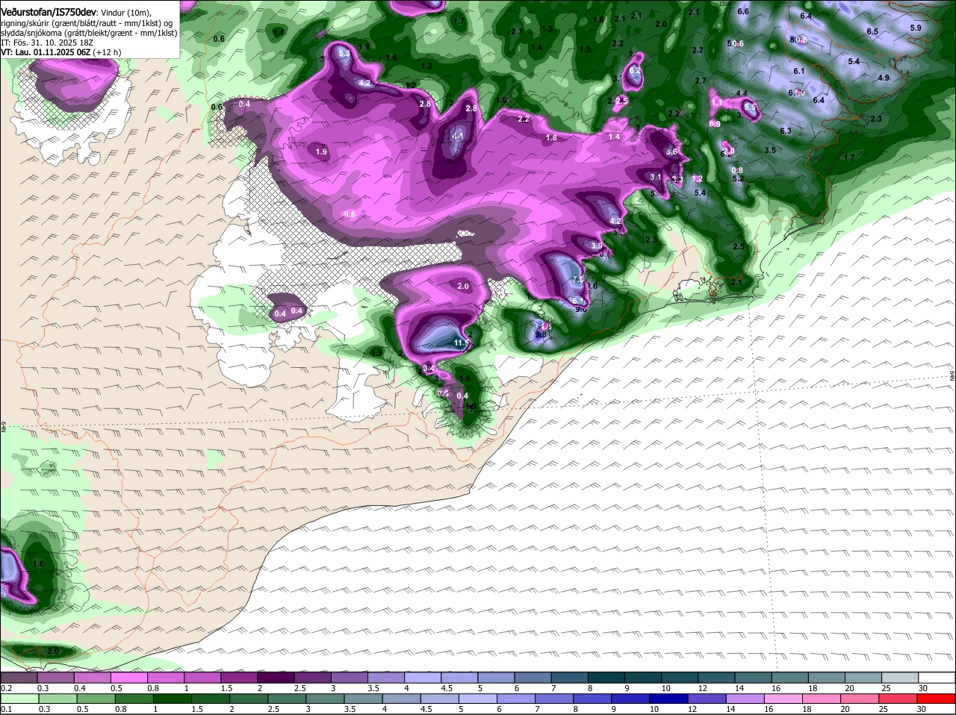
Task: Click the 6.5 value on the map
Action: [872, 32]
